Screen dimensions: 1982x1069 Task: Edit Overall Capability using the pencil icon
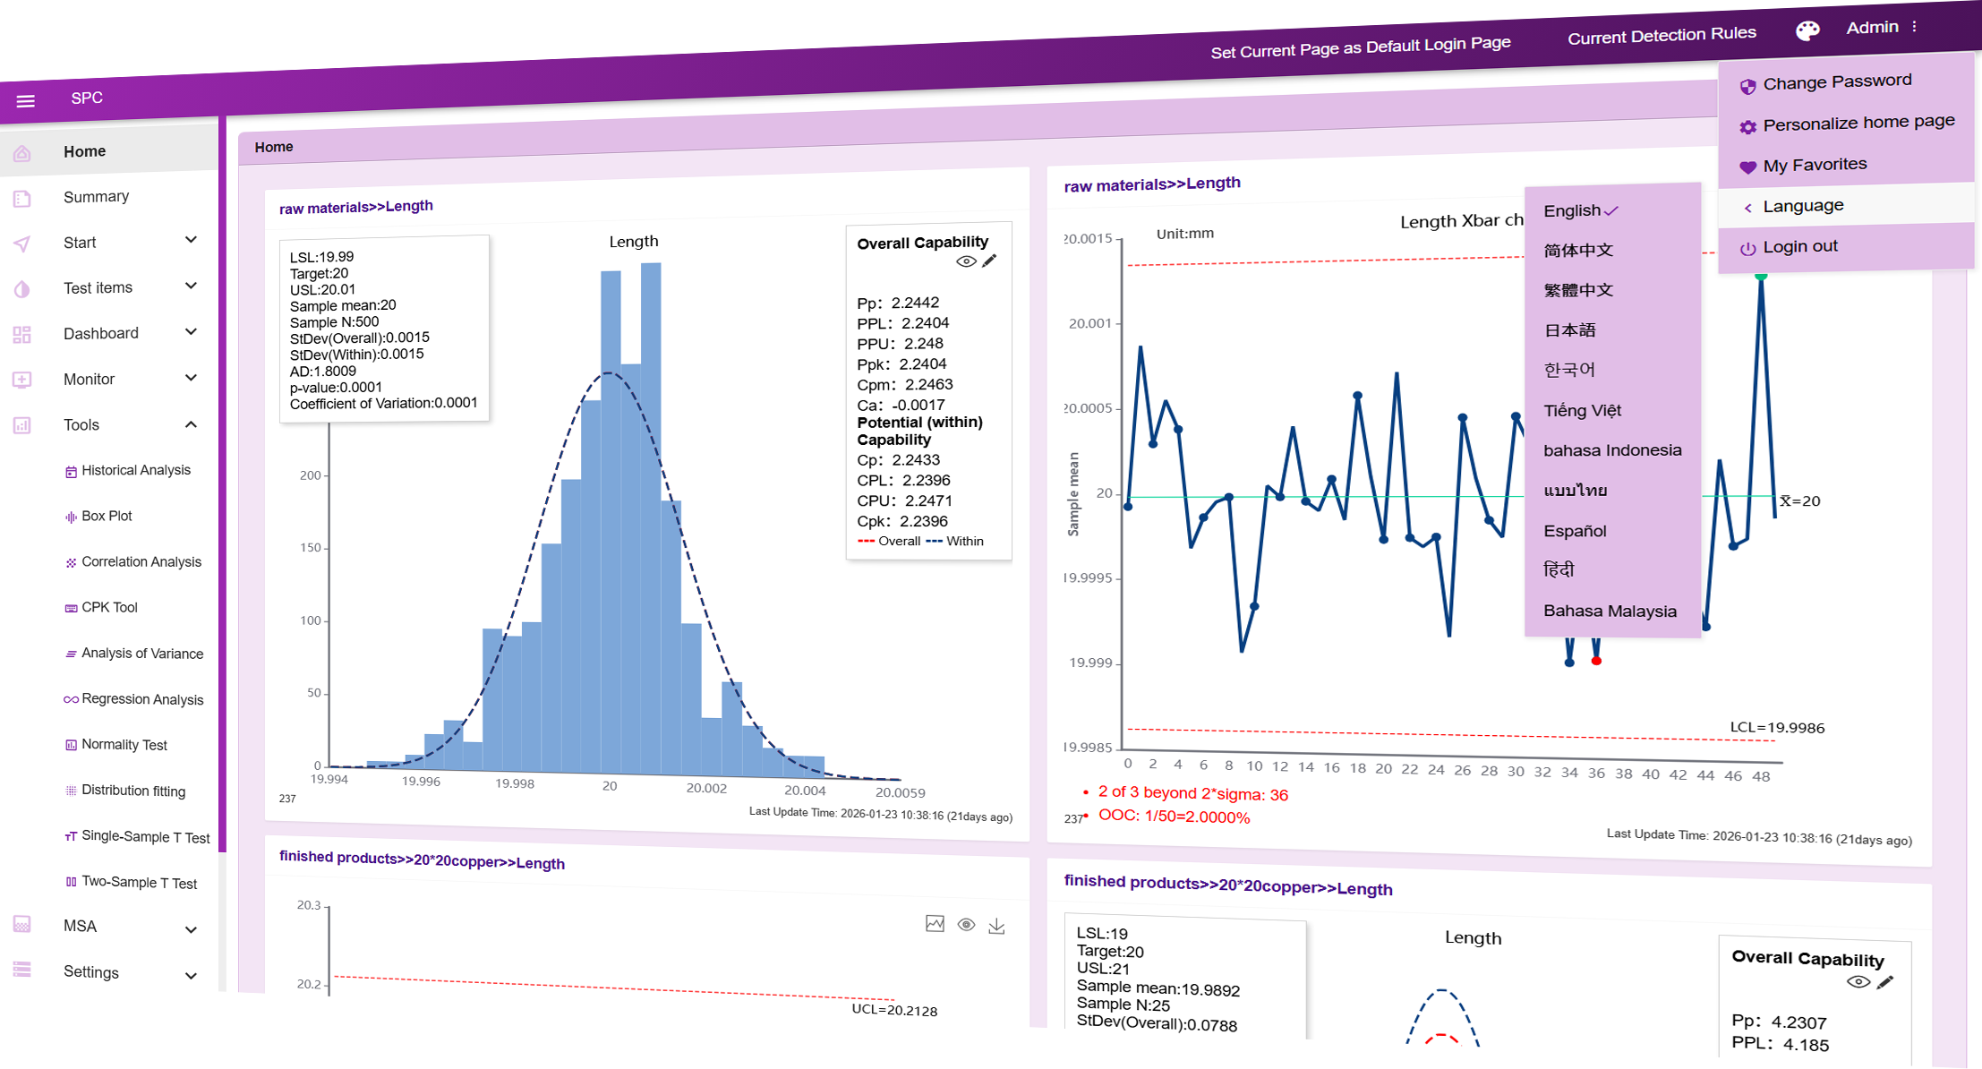pyautogui.click(x=989, y=261)
